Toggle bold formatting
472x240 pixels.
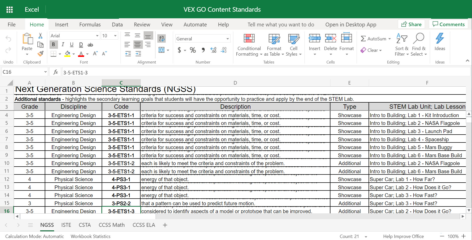point(53,44)
